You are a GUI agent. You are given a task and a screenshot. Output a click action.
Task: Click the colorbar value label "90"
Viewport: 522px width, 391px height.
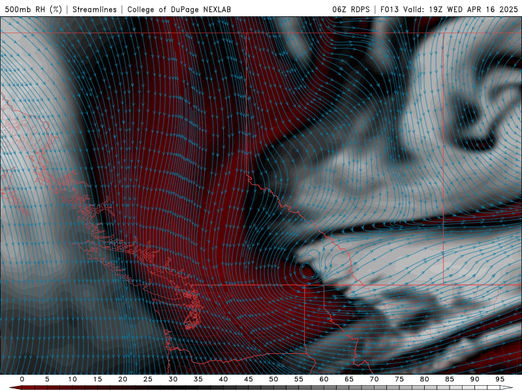click(474, 379)
